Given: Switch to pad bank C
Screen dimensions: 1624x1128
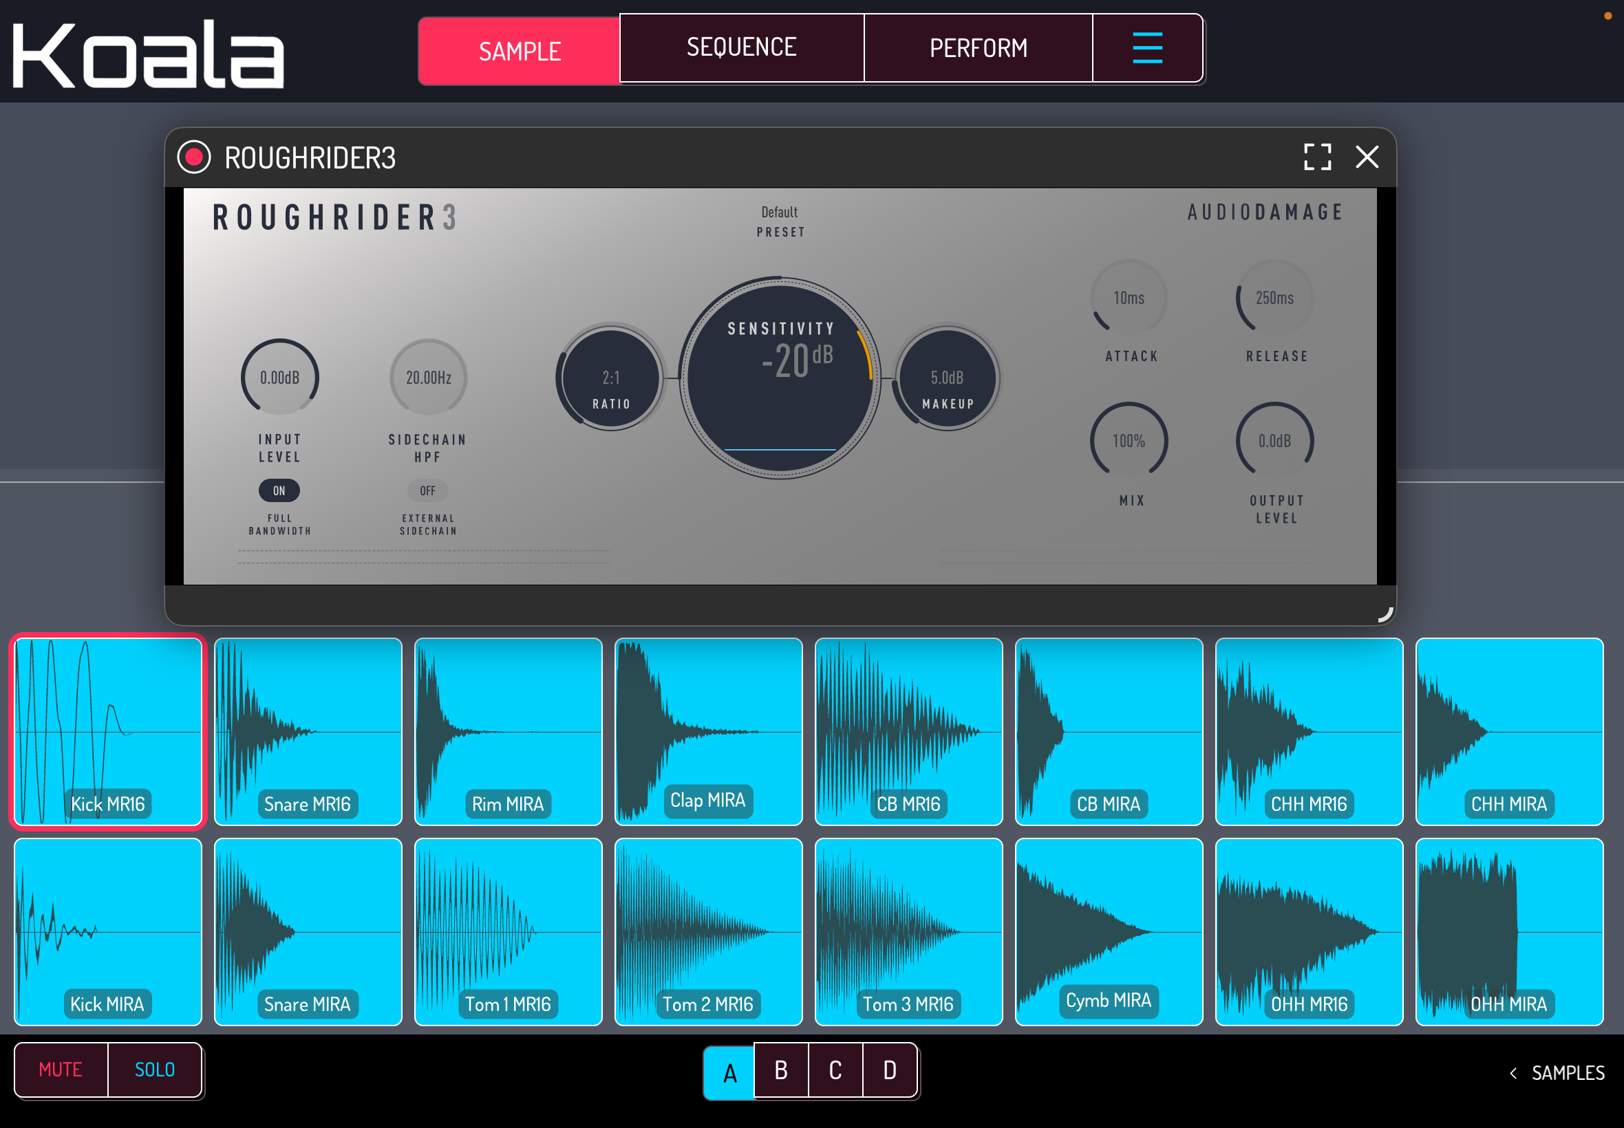Looking at the screenshot, I should click(x=835, y=1070).
